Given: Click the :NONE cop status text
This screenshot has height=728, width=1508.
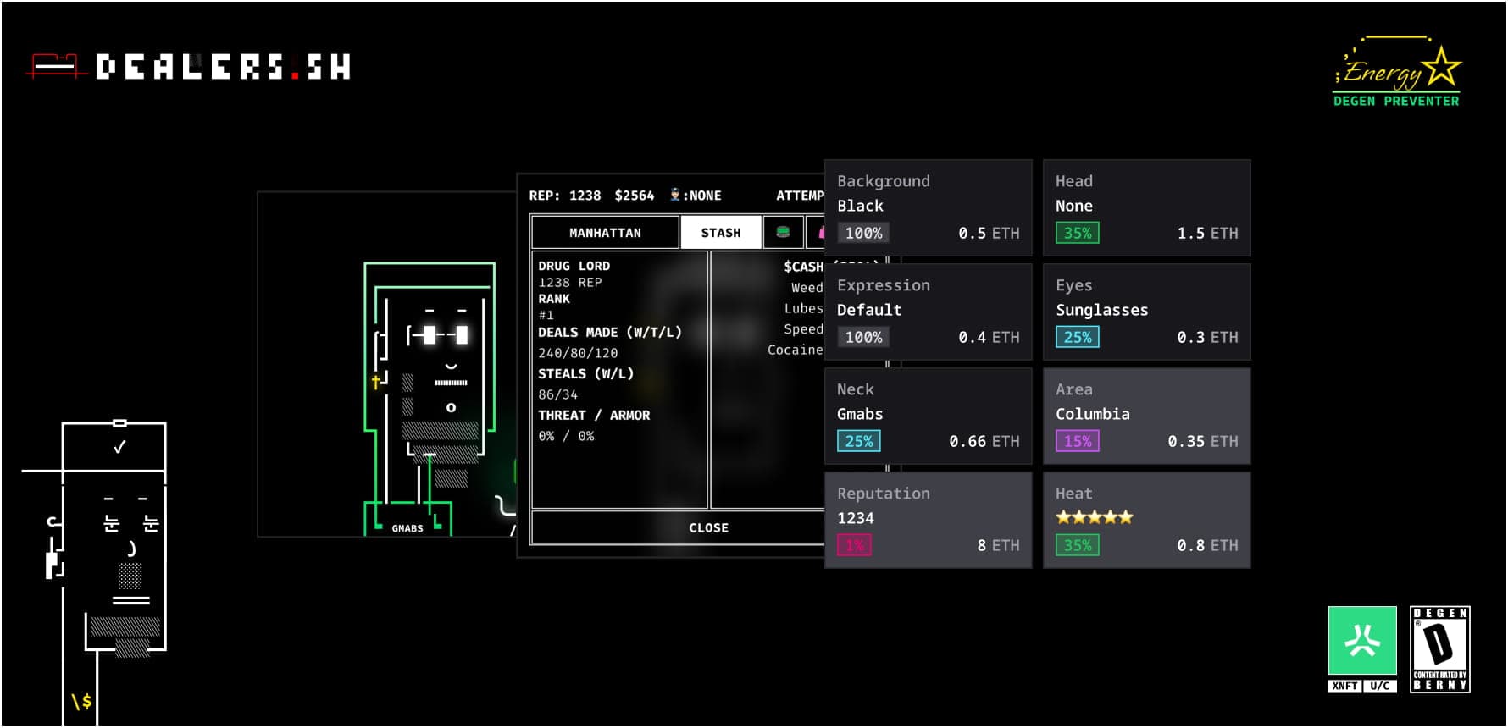Looking at the screenshot, I should coord(702,196).
